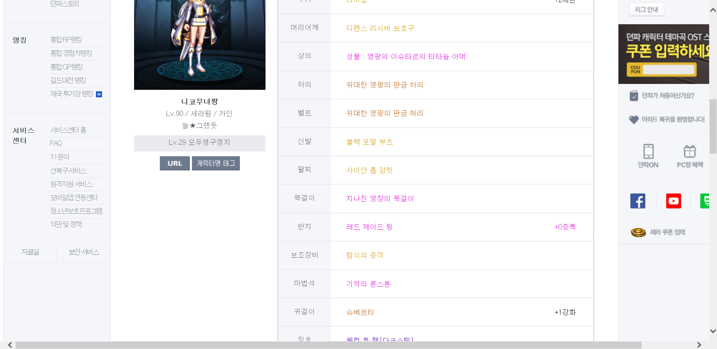
Task: Click equipment item 탐식의 증적
Action: coord(365,255)
